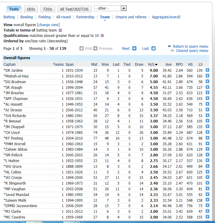Click Return to query menu link

[190, 47]
